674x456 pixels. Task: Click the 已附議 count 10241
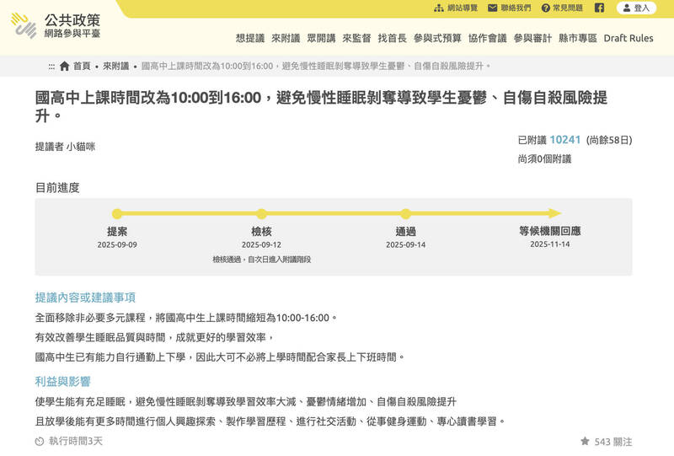click(565, 140)
